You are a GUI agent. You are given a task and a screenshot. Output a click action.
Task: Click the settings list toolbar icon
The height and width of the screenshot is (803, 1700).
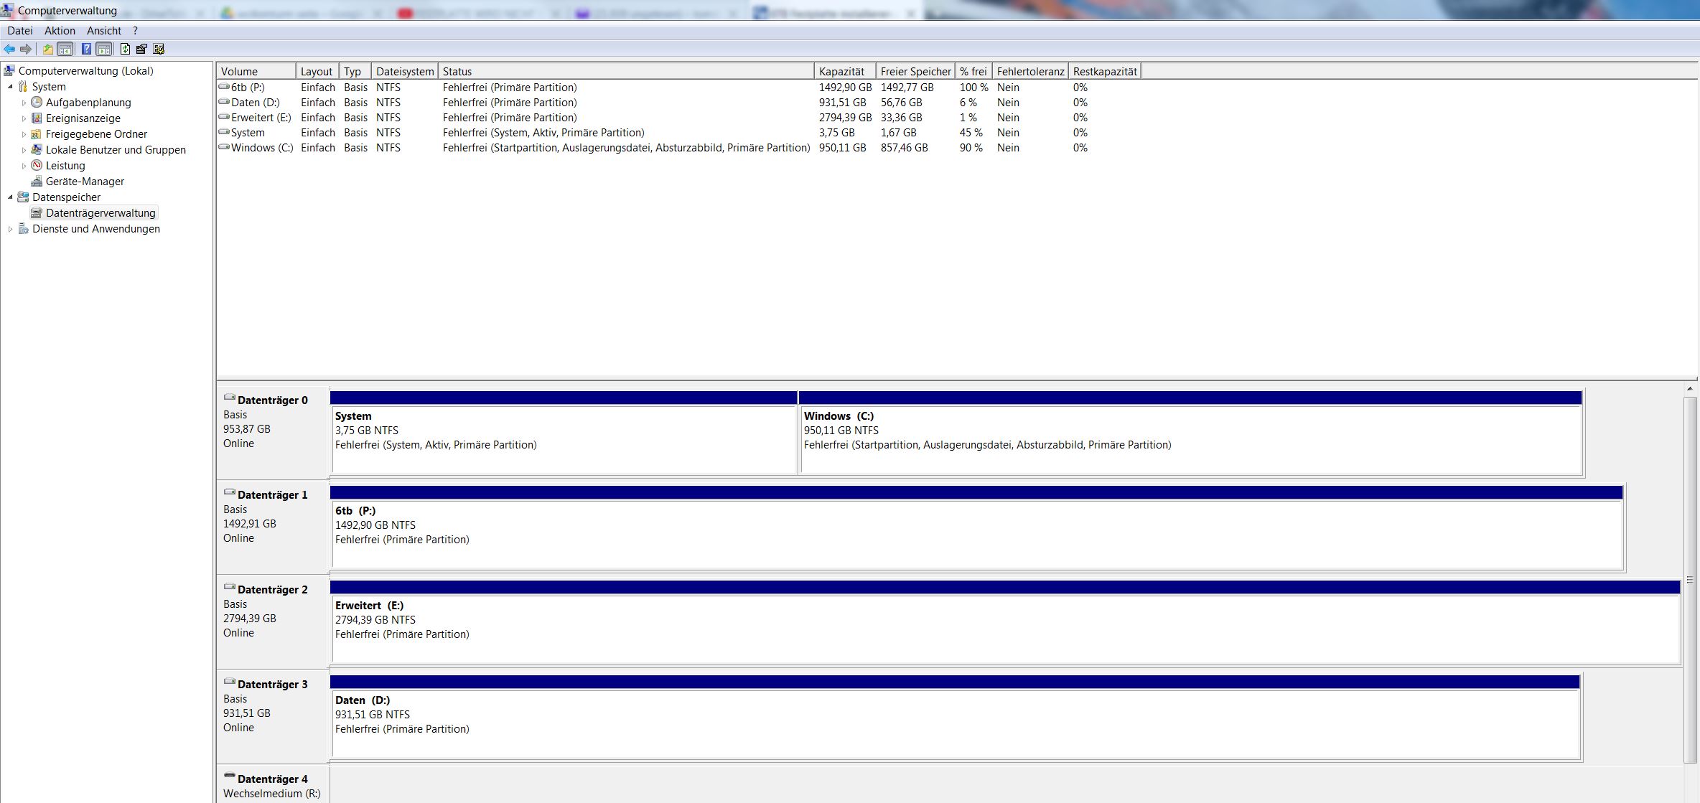point(159,49)
